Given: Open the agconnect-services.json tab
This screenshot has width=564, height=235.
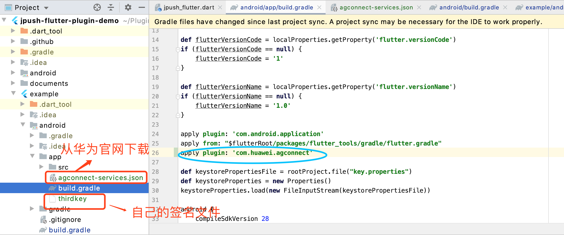Looking at the screenshot, I should click(376, 8).
